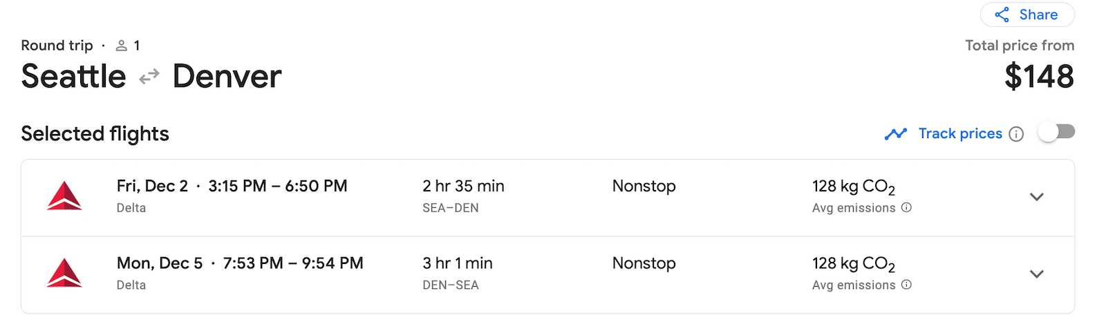Open Avg emissions info for DEN–SEA flight

click(x=907, y=285)
